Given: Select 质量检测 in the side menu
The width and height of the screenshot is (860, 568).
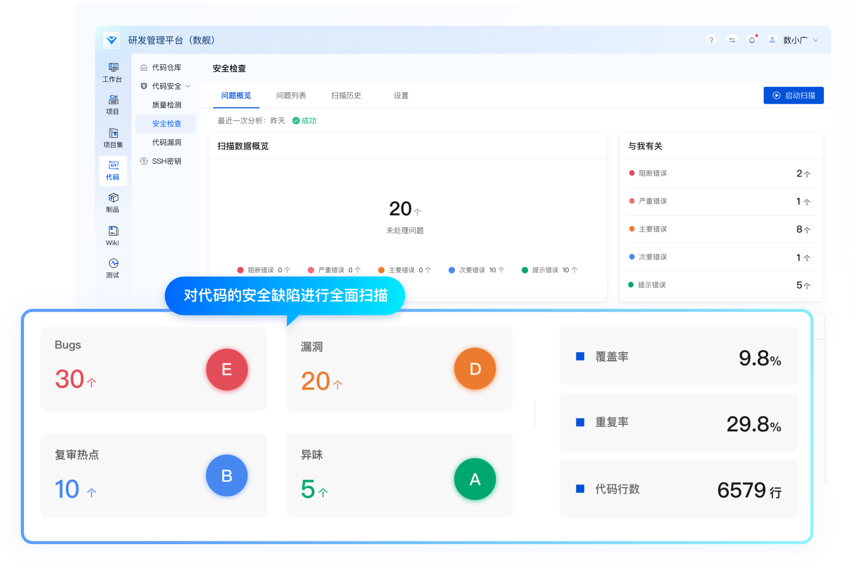Looking at the screenshot, I should tap(167, 105).
